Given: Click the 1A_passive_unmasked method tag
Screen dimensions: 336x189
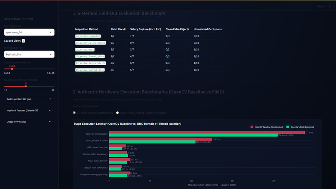Looking at the screenshot, I should pyautogui.click(x=88, y=36).
